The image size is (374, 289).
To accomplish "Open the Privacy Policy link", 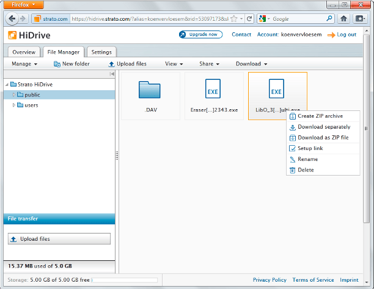I will [x=269, y=280].
